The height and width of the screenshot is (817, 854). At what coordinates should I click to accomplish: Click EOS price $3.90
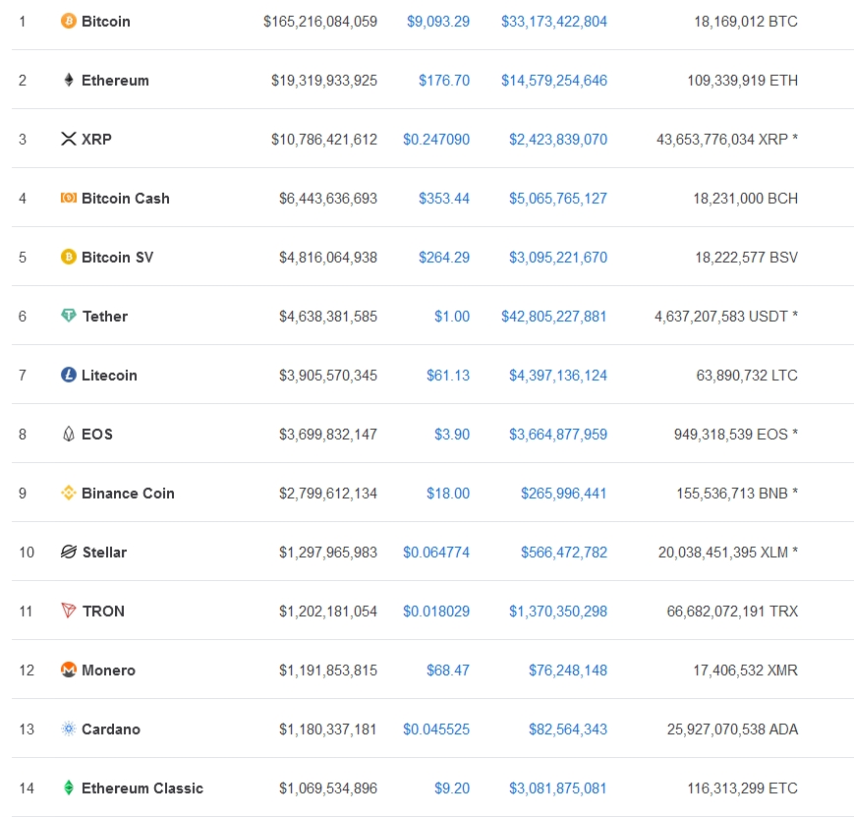[x=451, y=434]
